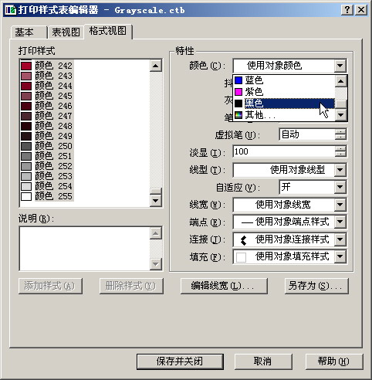Screen dimensions: 372x380
Task: Click the black swatch next to 黑色
Action: [238, 103]
